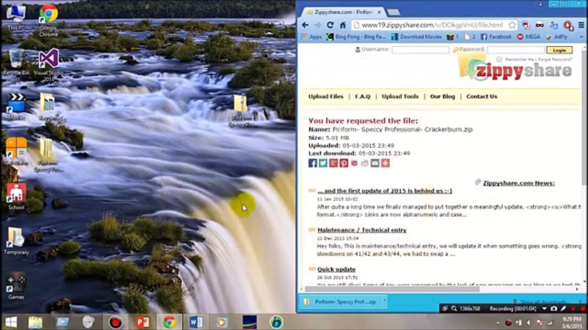Open the downloaded file's dropdown arrow
Screen dimensions: 588x330
click(384, 301)
